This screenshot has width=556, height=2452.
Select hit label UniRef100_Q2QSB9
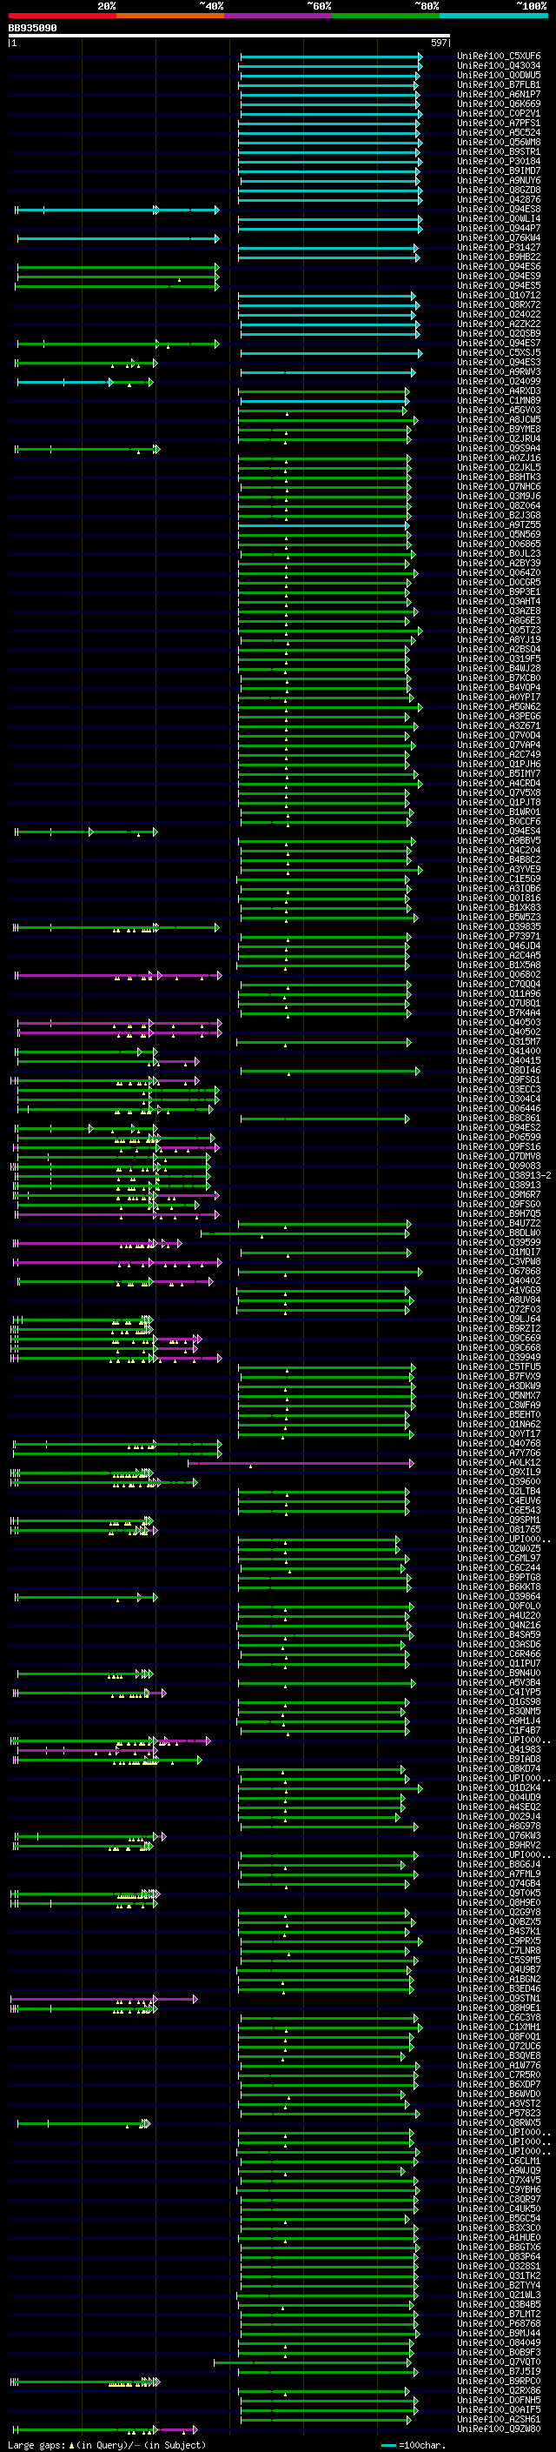click(x=499, y=333)
